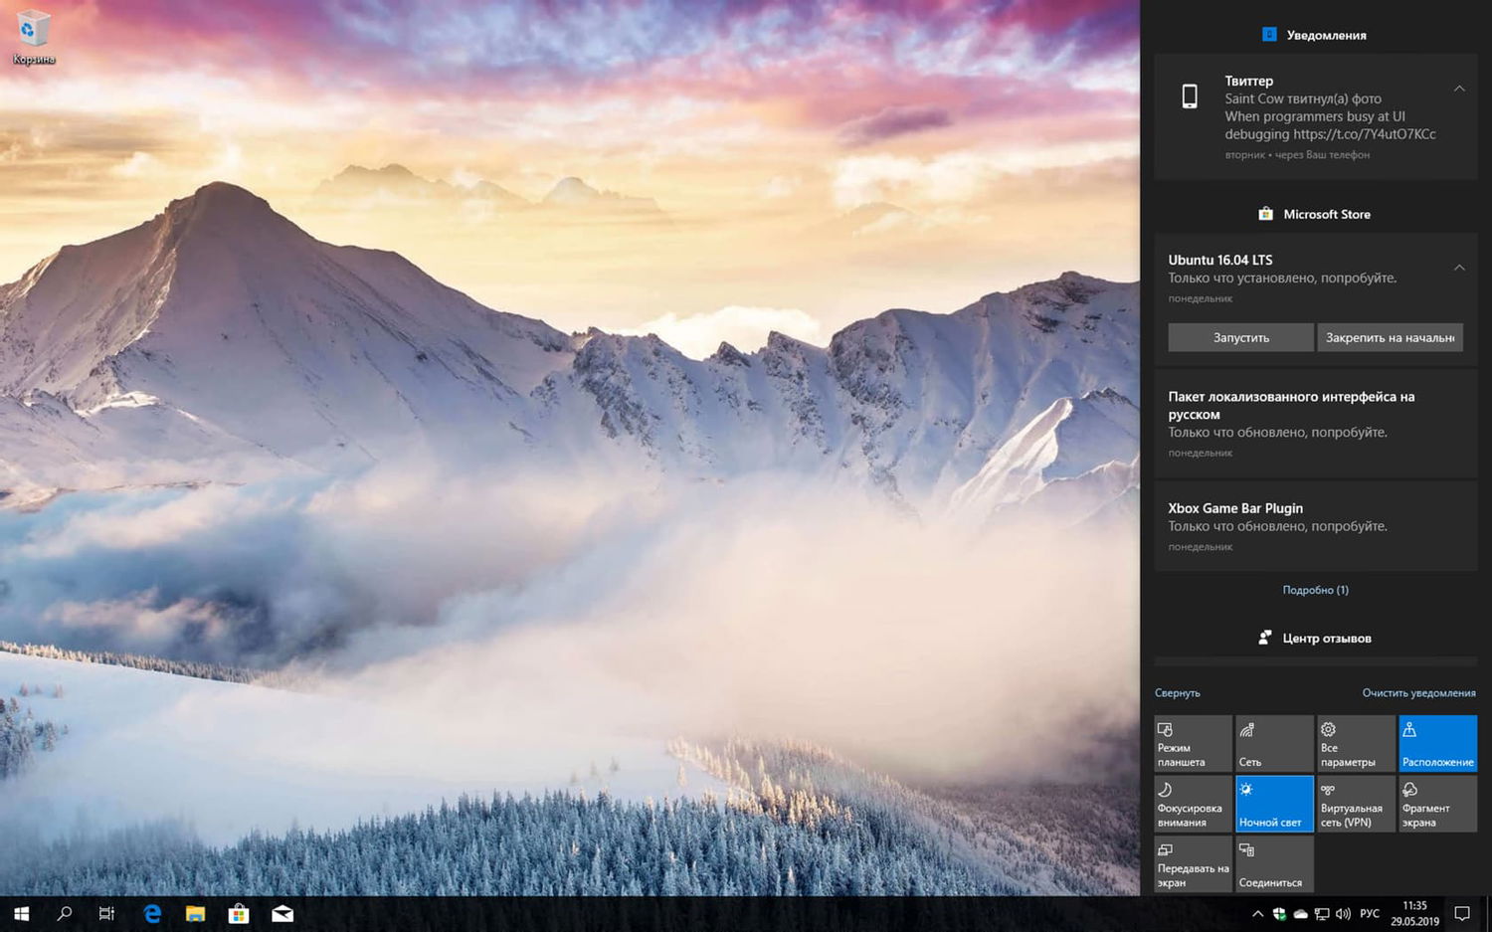This screenshot has height=932, width=1492.
Task: Disable the Ночной свет toggle
Action: click(1274, 803)
